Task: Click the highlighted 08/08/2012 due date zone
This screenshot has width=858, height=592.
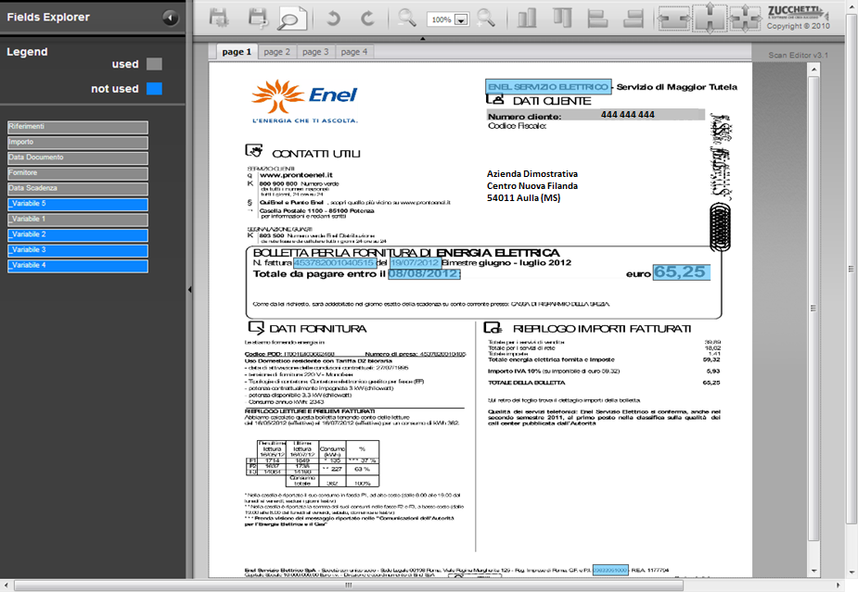Action: [423, 274]
